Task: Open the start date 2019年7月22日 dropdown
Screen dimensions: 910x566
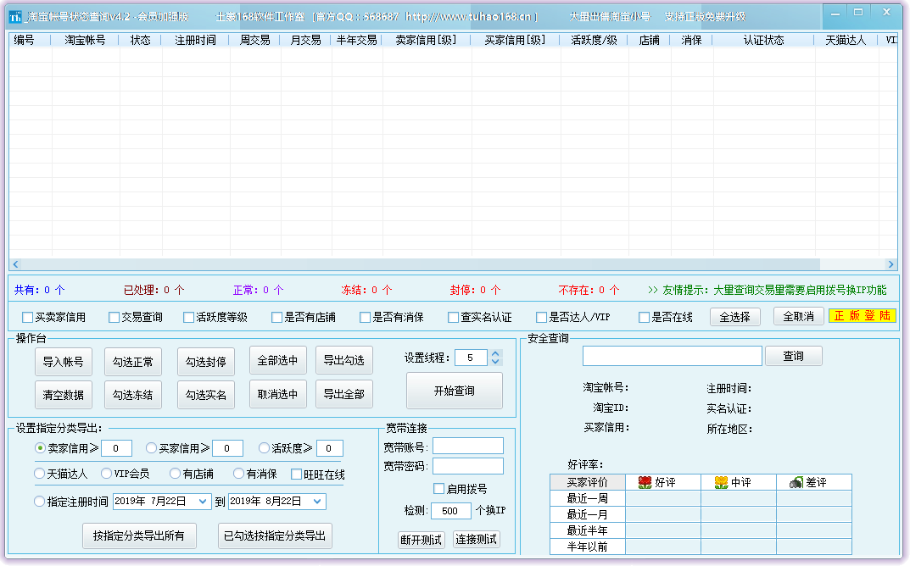Action: (203, 502)
